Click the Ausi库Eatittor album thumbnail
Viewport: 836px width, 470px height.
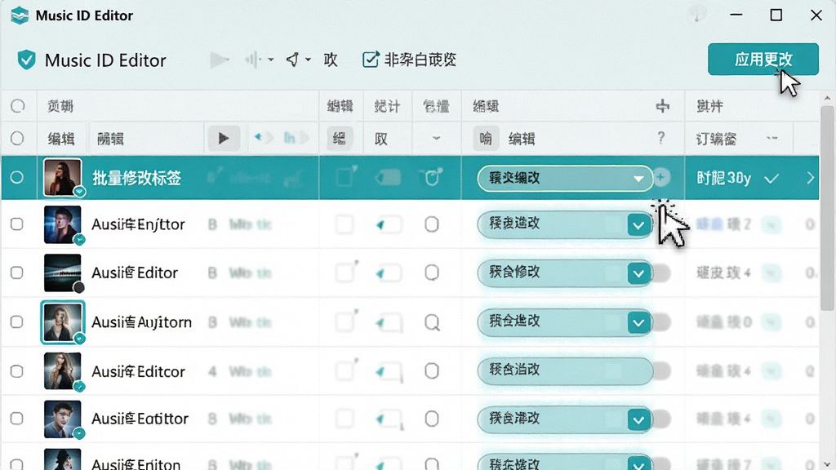point(62,419)
